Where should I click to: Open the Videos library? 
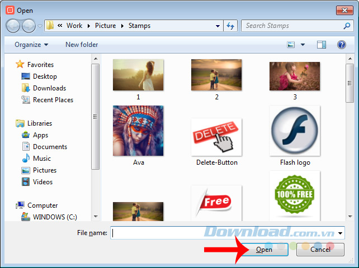42,182
